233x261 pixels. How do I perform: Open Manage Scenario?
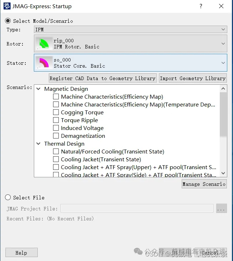click(204, 184)
